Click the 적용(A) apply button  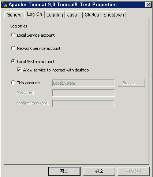point(134,172)
